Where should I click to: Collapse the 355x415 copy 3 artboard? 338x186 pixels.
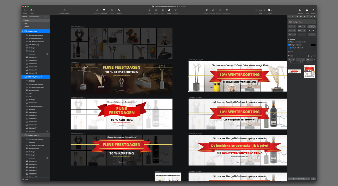click(x=22, y=135)
